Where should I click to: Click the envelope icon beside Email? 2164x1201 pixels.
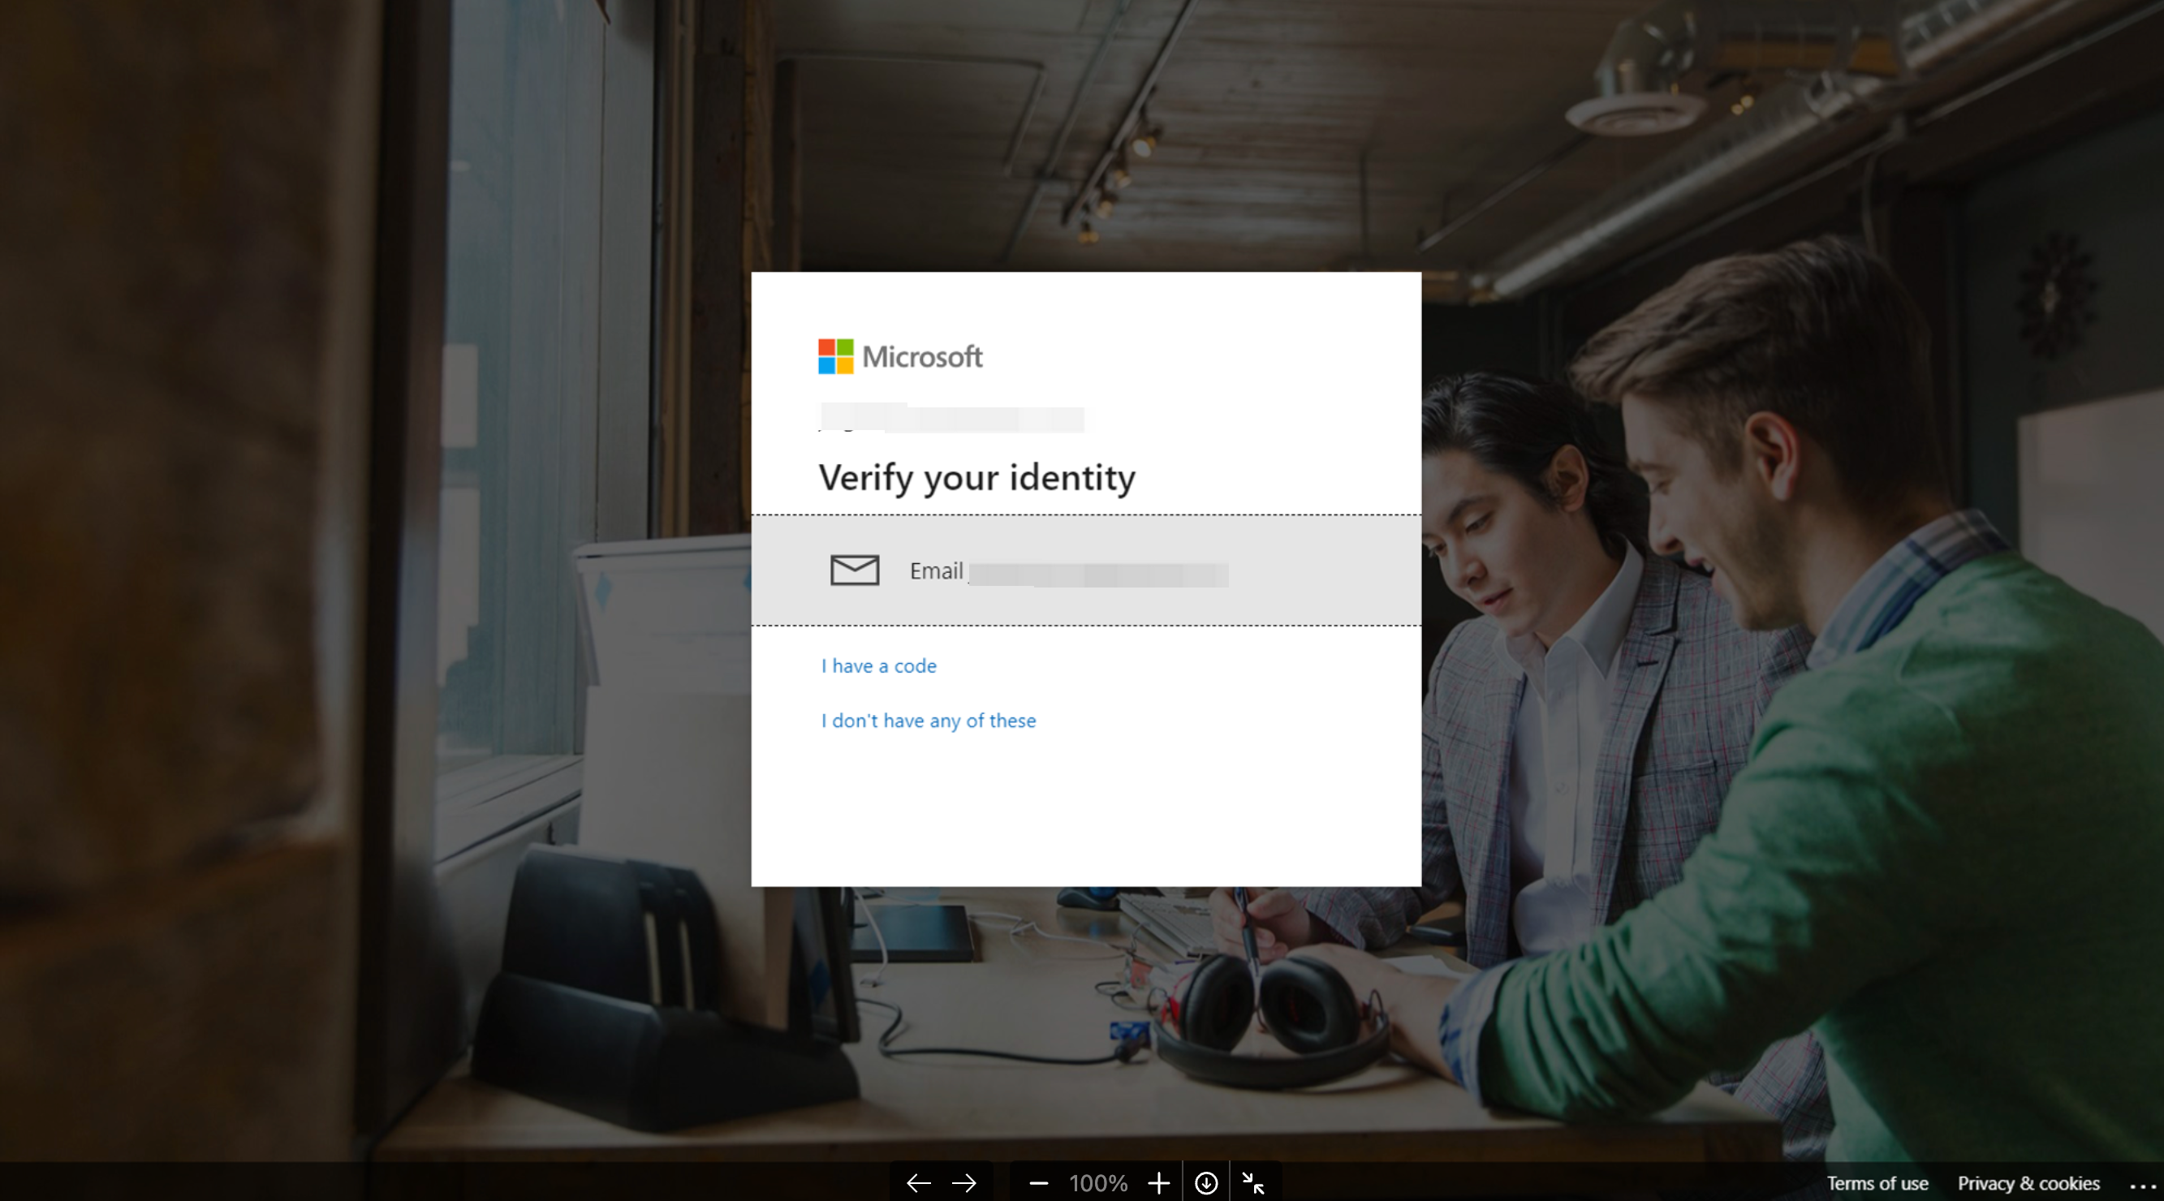pos(855,570)
